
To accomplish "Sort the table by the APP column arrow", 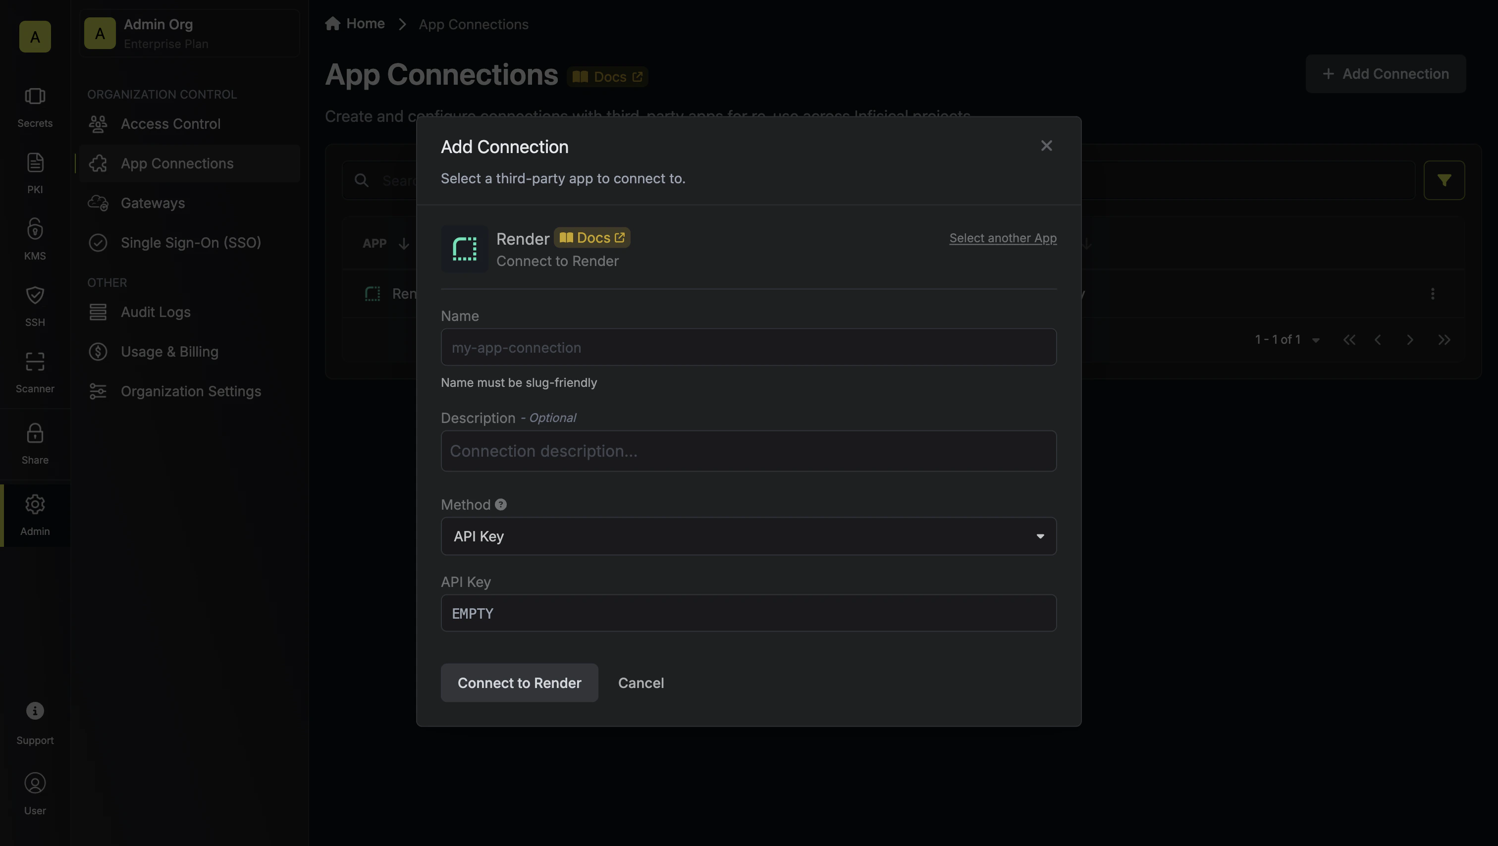I will tap(404, 244).
